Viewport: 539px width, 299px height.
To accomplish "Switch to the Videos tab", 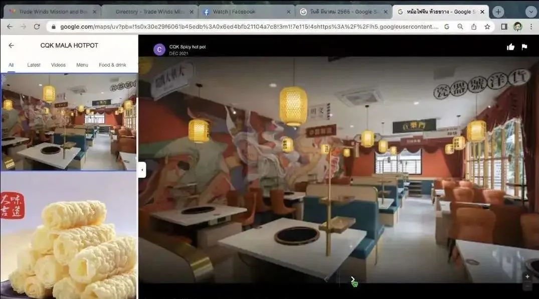I will [58, 65].
